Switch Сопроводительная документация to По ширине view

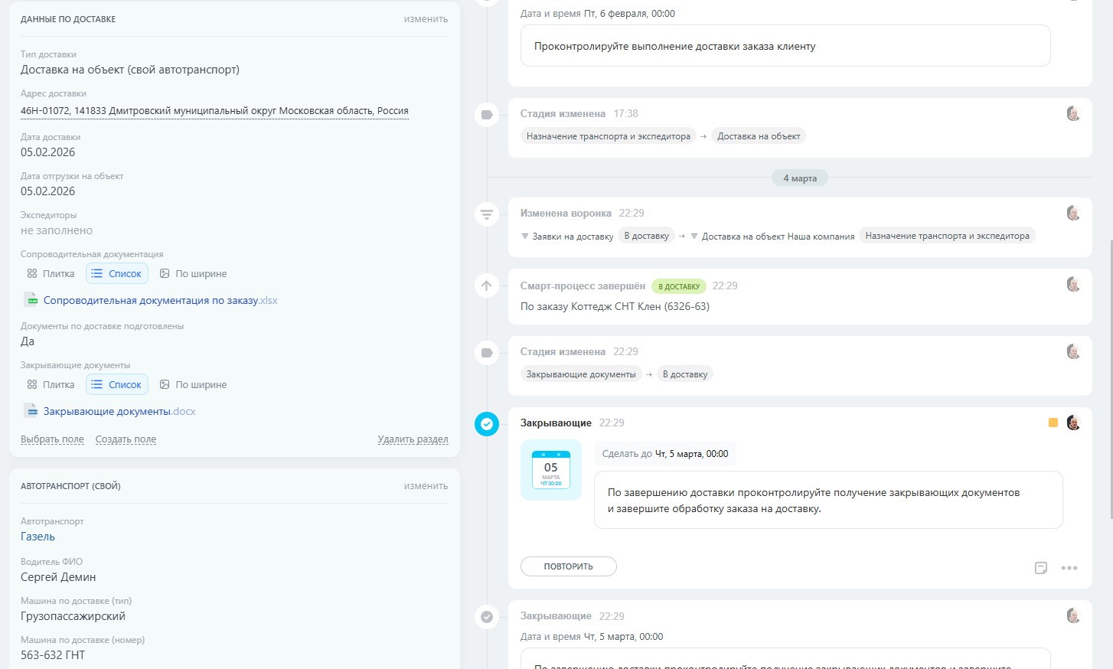[x=193, y=273]
